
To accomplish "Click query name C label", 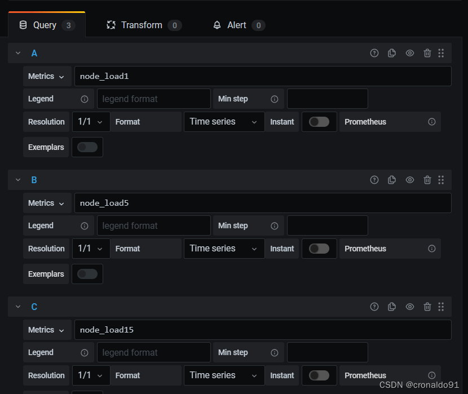I will (x=34, y=307).
